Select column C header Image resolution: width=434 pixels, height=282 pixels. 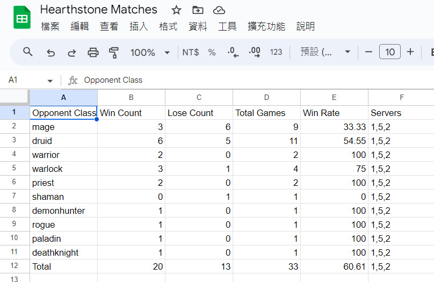click(199, 97)
